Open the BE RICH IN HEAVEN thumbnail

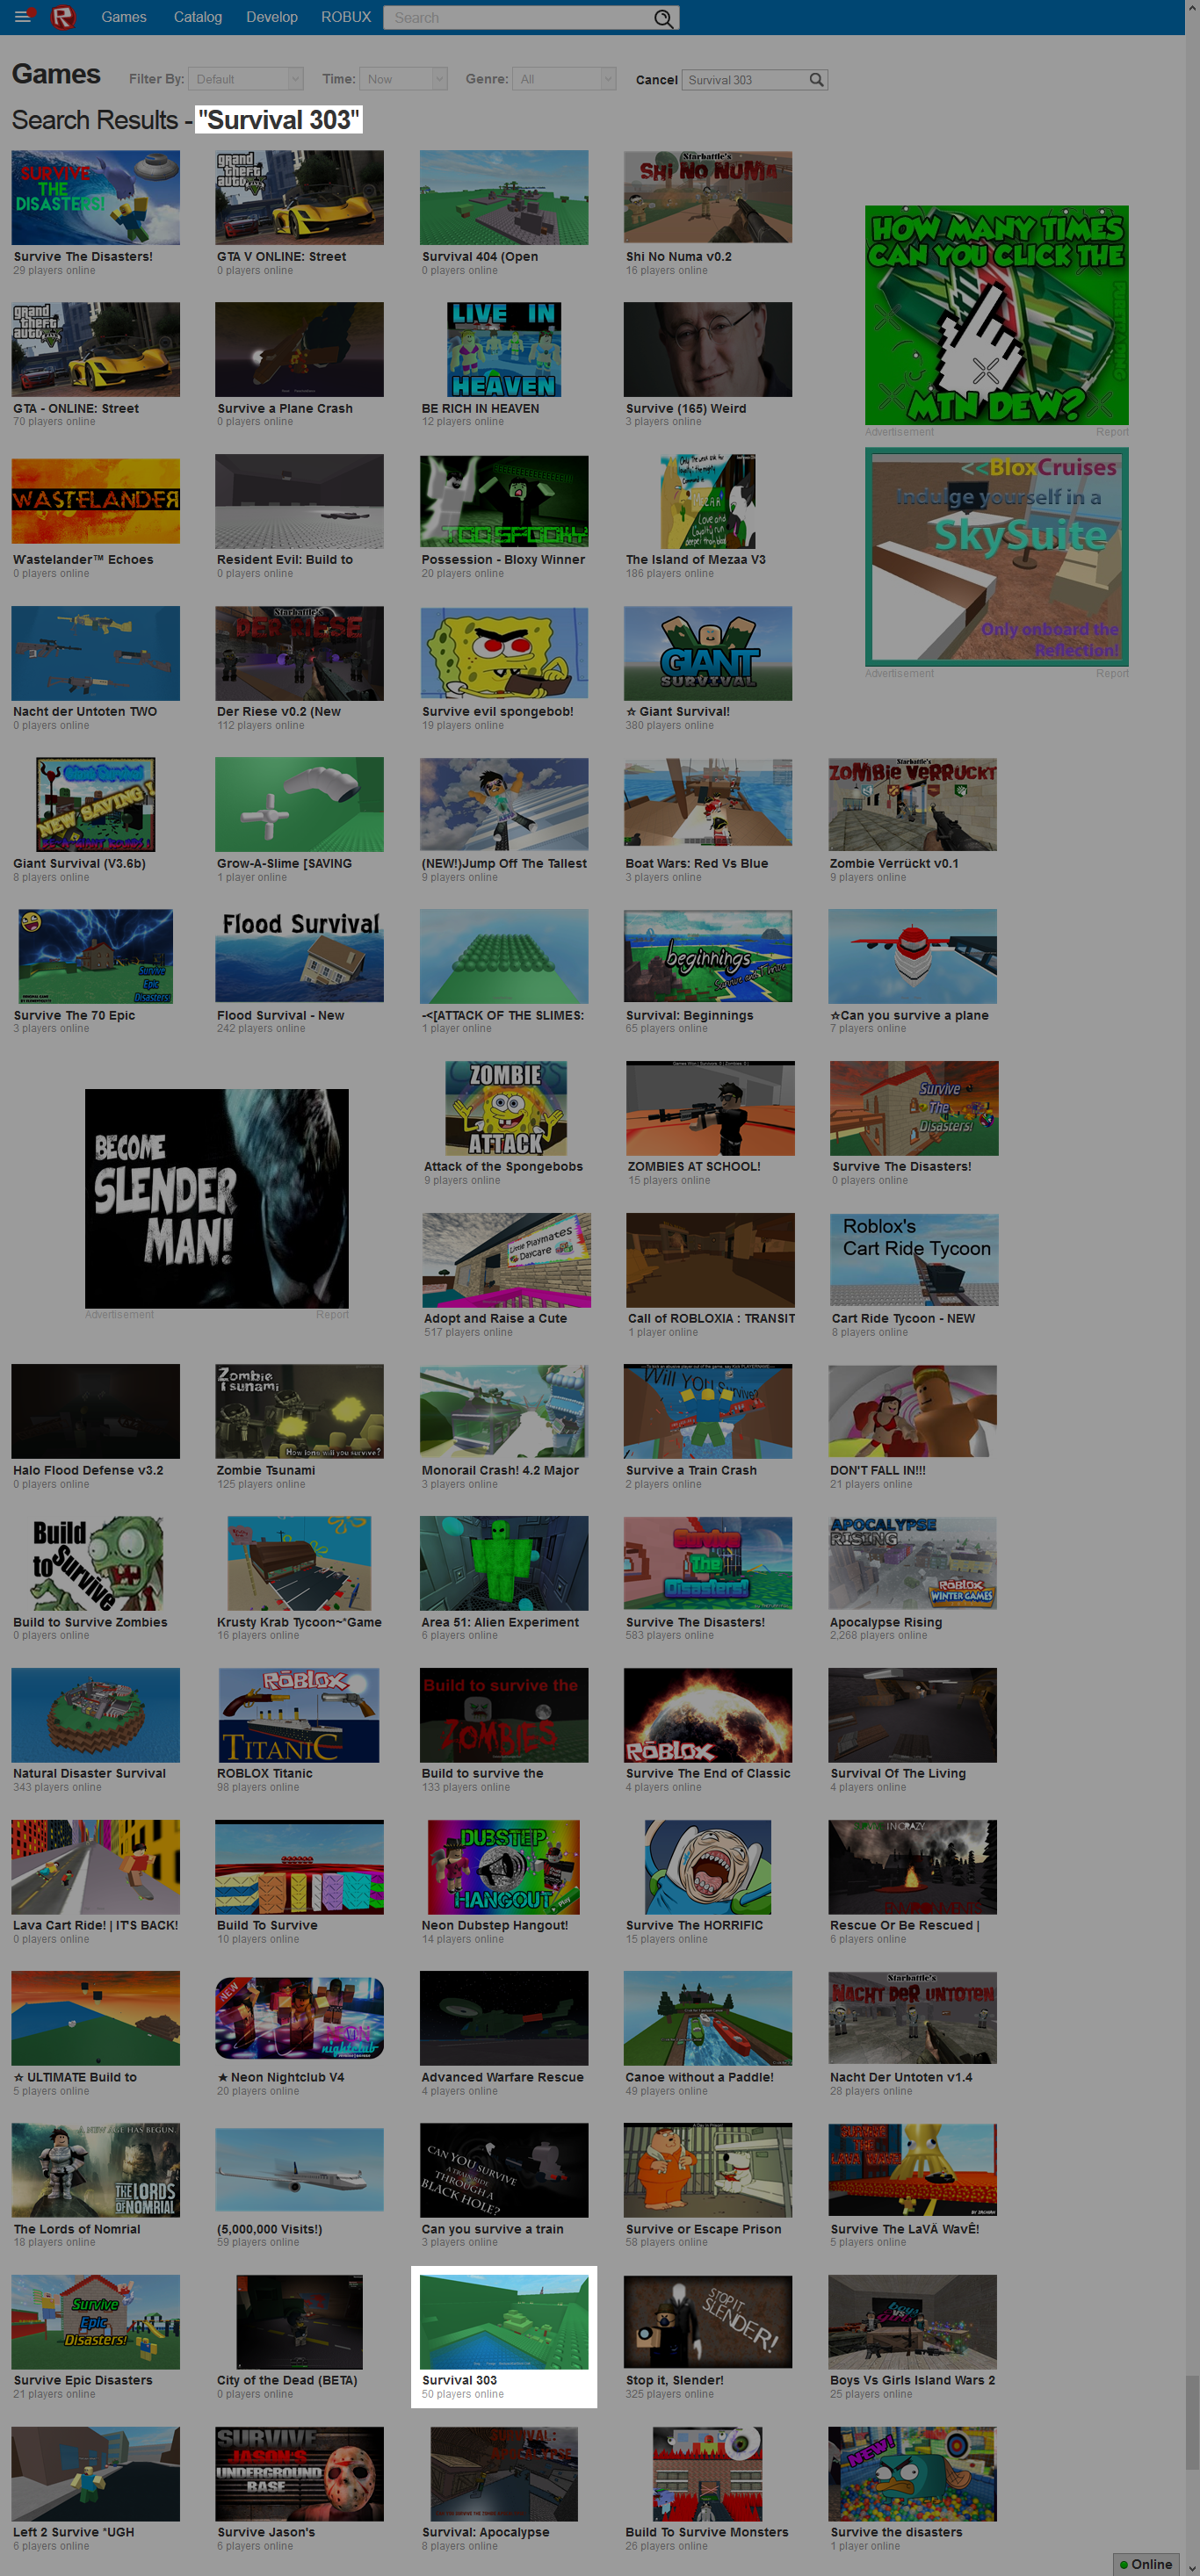pyautogui.click(x=504, y=349)
